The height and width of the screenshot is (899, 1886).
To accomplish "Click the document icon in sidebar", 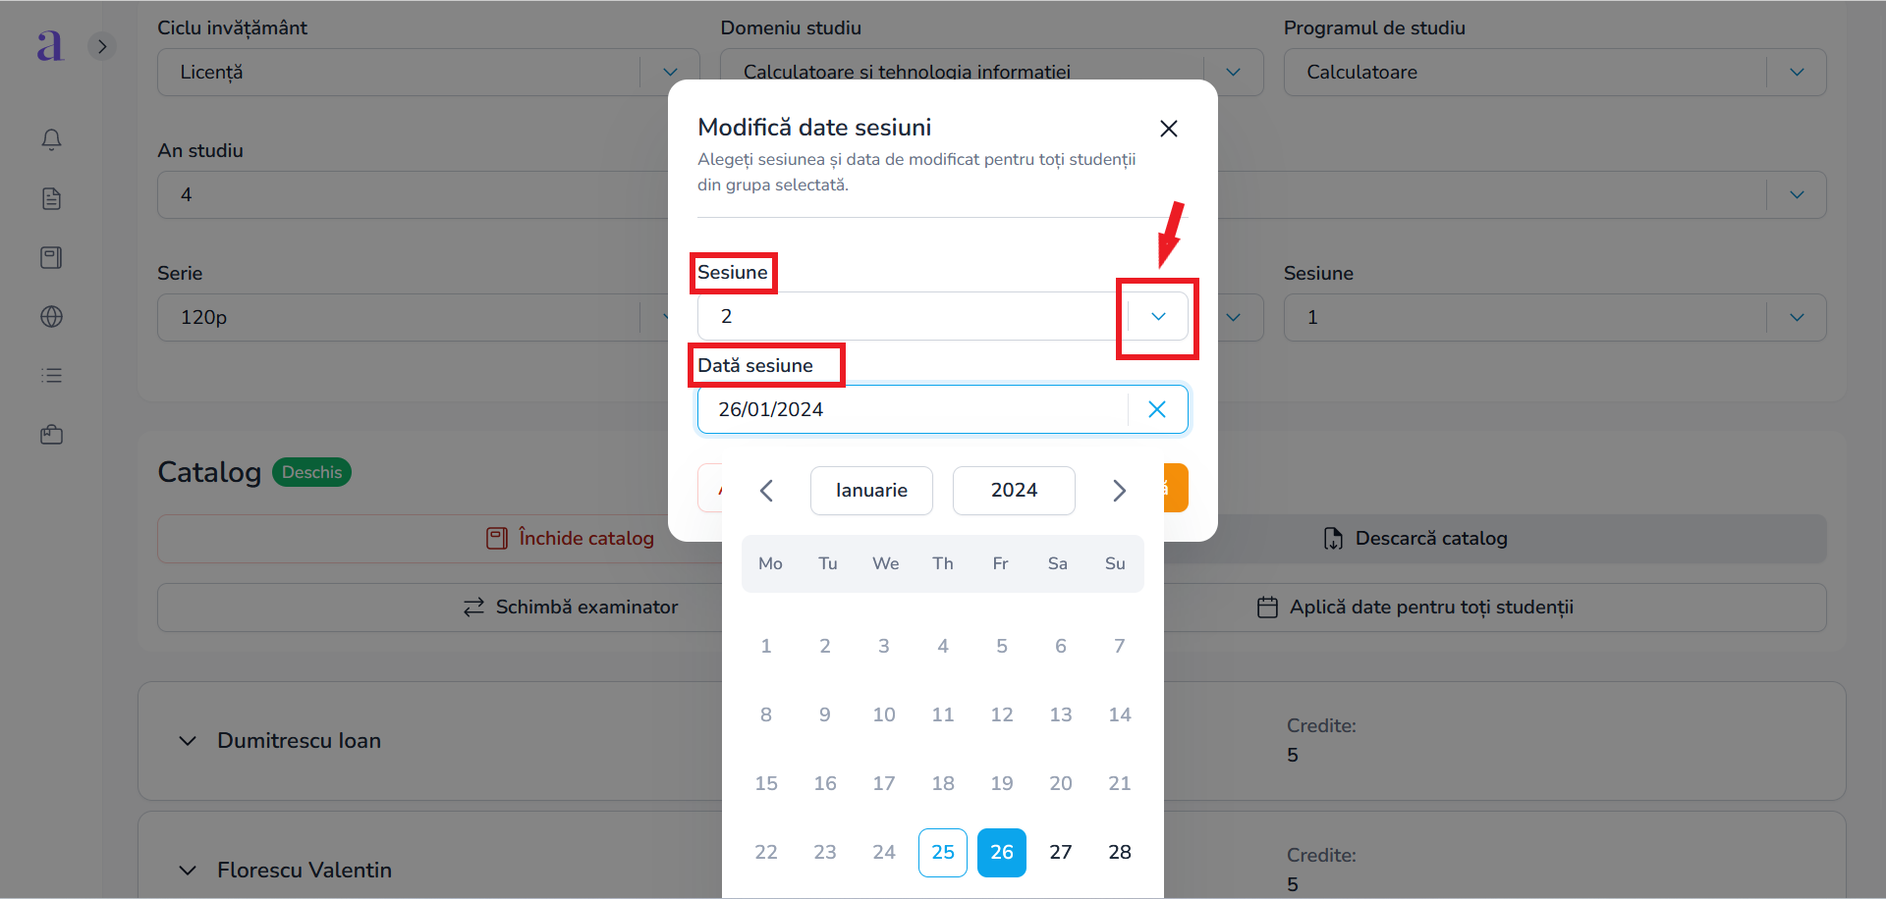I will coord(52,199).
